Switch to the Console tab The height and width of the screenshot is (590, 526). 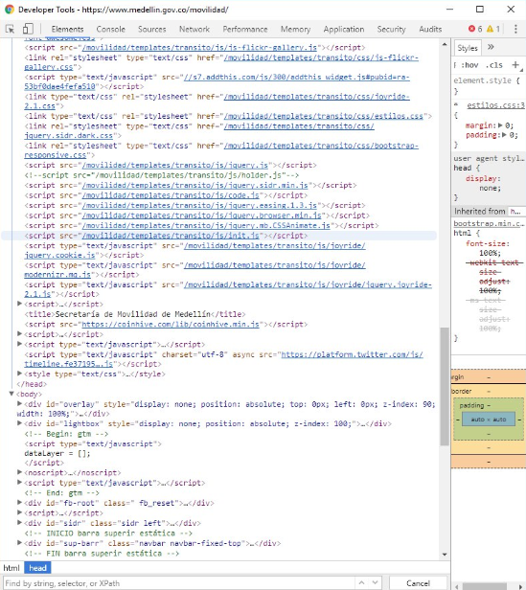pos(111,29)
